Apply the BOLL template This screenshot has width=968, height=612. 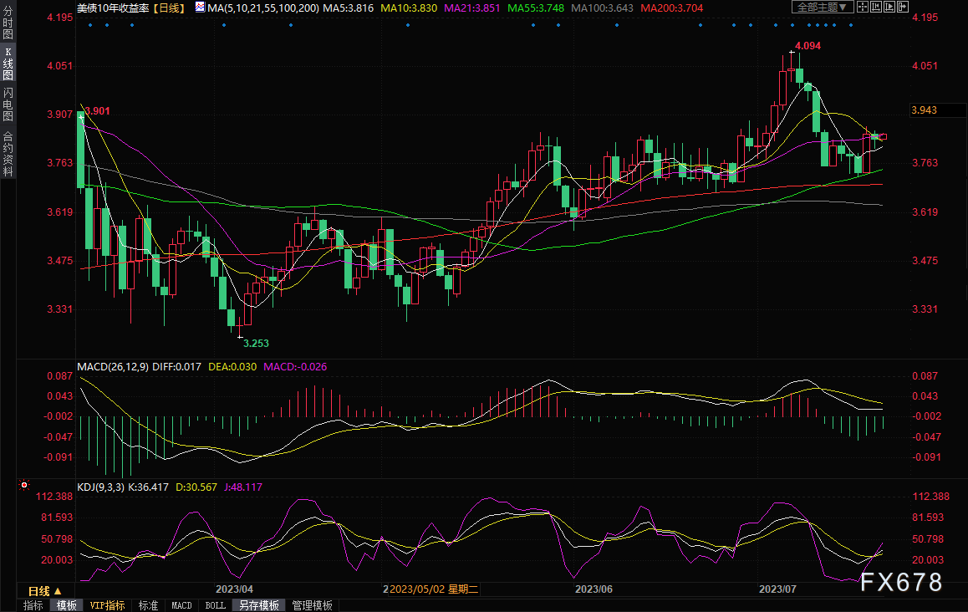pos(216,606)
